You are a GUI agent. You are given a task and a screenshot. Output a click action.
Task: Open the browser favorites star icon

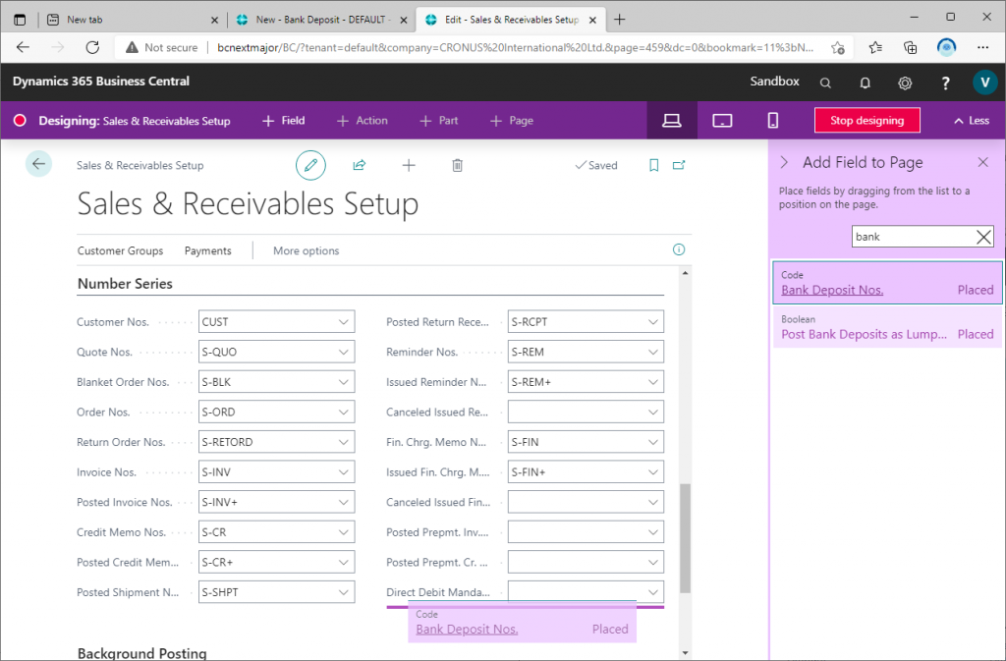875,47
